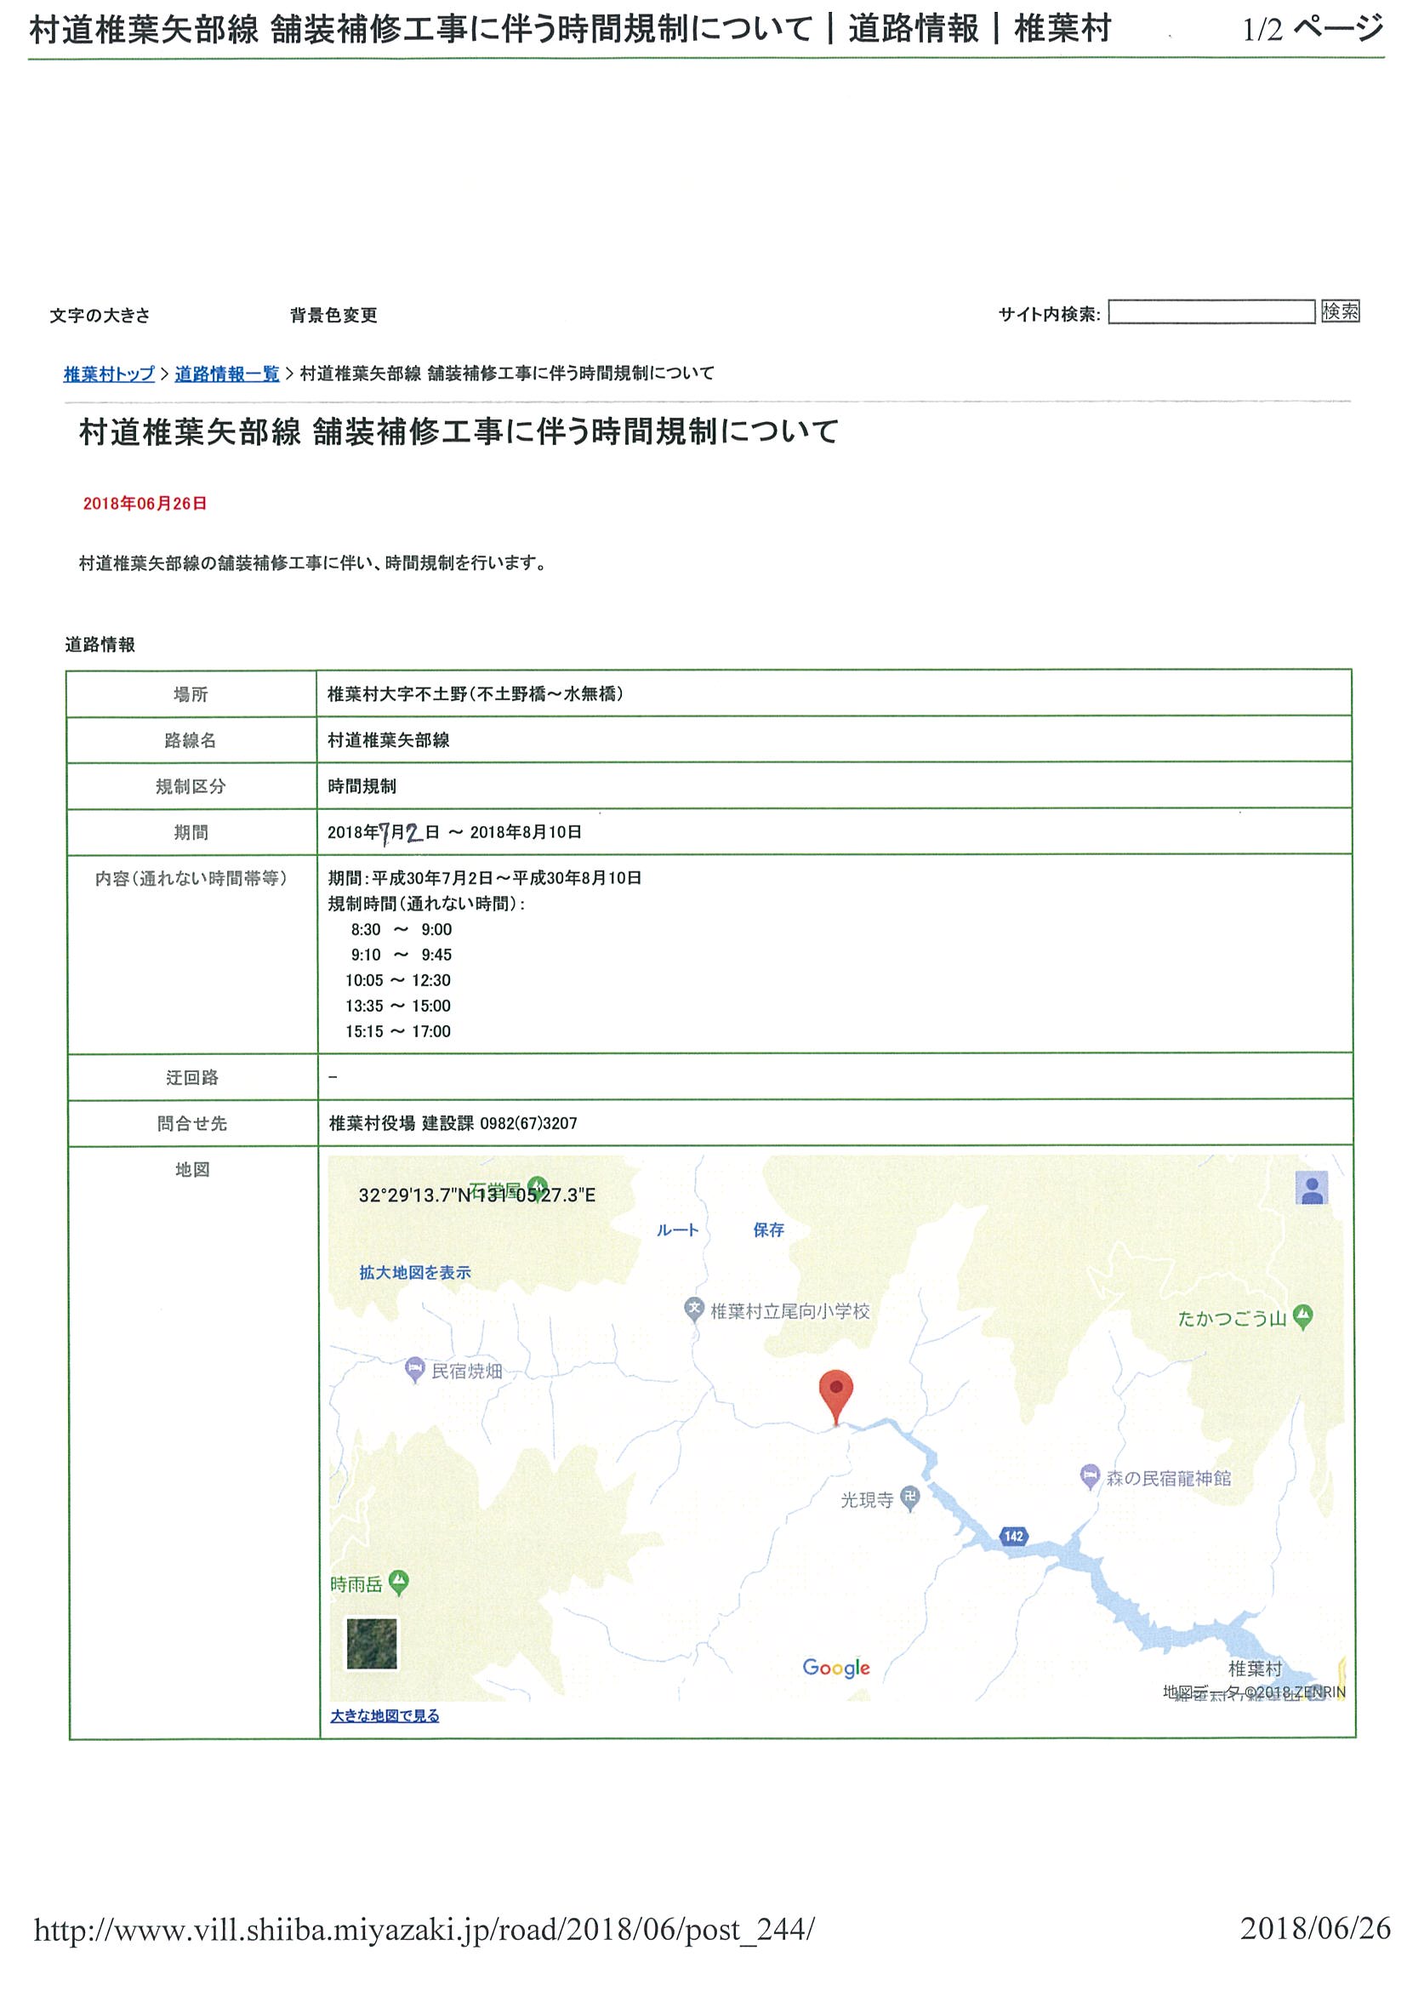Click the 森の民宿龍神館 lodging icon
This screenshot has width=1407, height=1991.
click(x=1089, y=1477)
